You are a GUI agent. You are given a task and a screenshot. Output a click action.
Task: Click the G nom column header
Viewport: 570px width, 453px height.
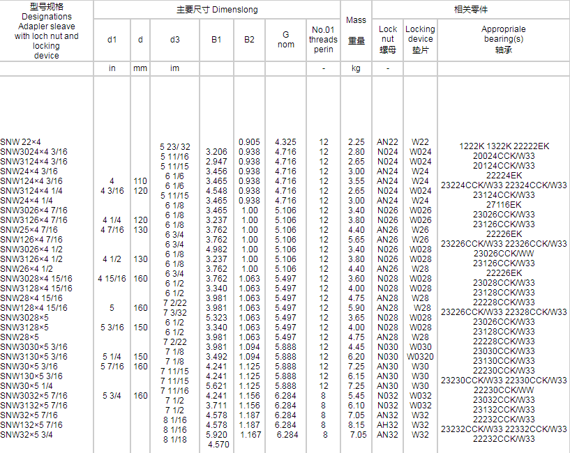click(285, 39)
